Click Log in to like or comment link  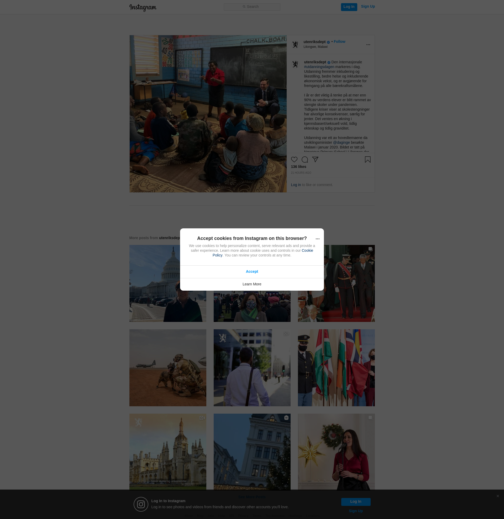click(296, 185)
